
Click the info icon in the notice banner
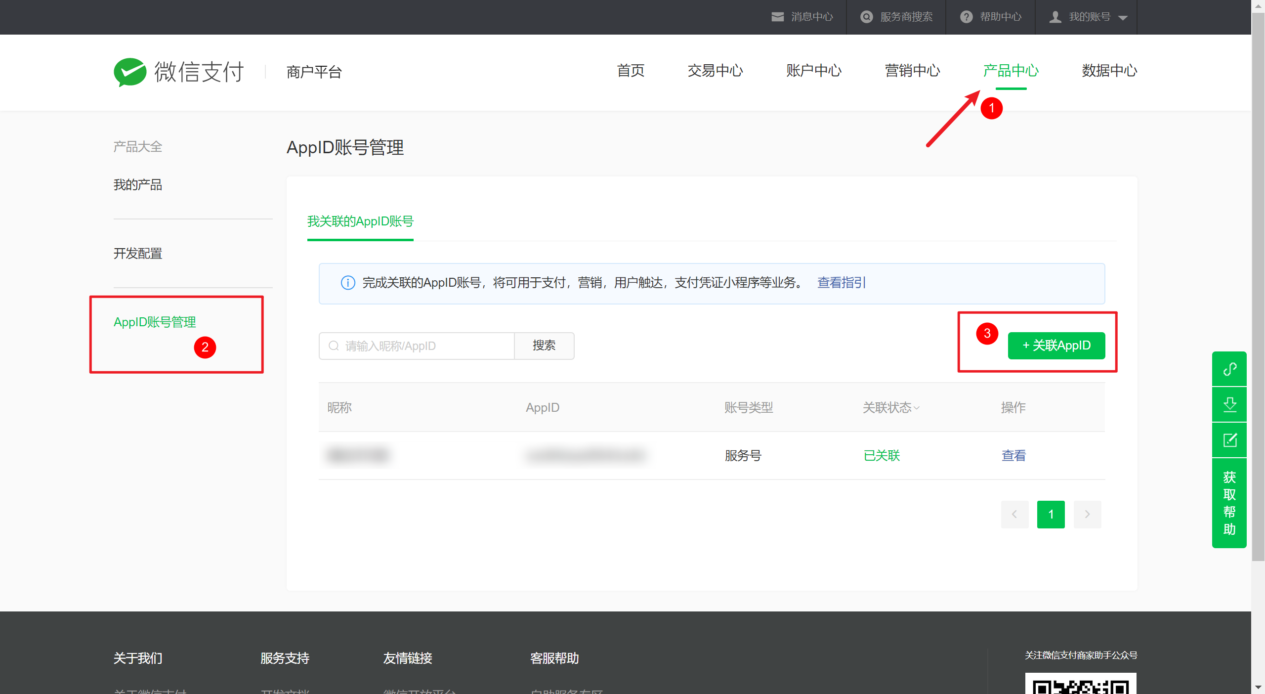(348, 283)
